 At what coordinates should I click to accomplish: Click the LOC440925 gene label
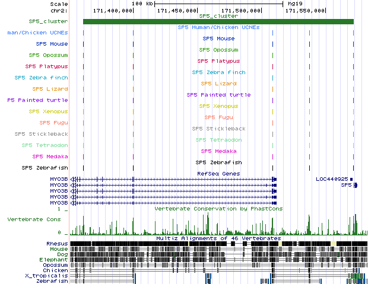331,178
